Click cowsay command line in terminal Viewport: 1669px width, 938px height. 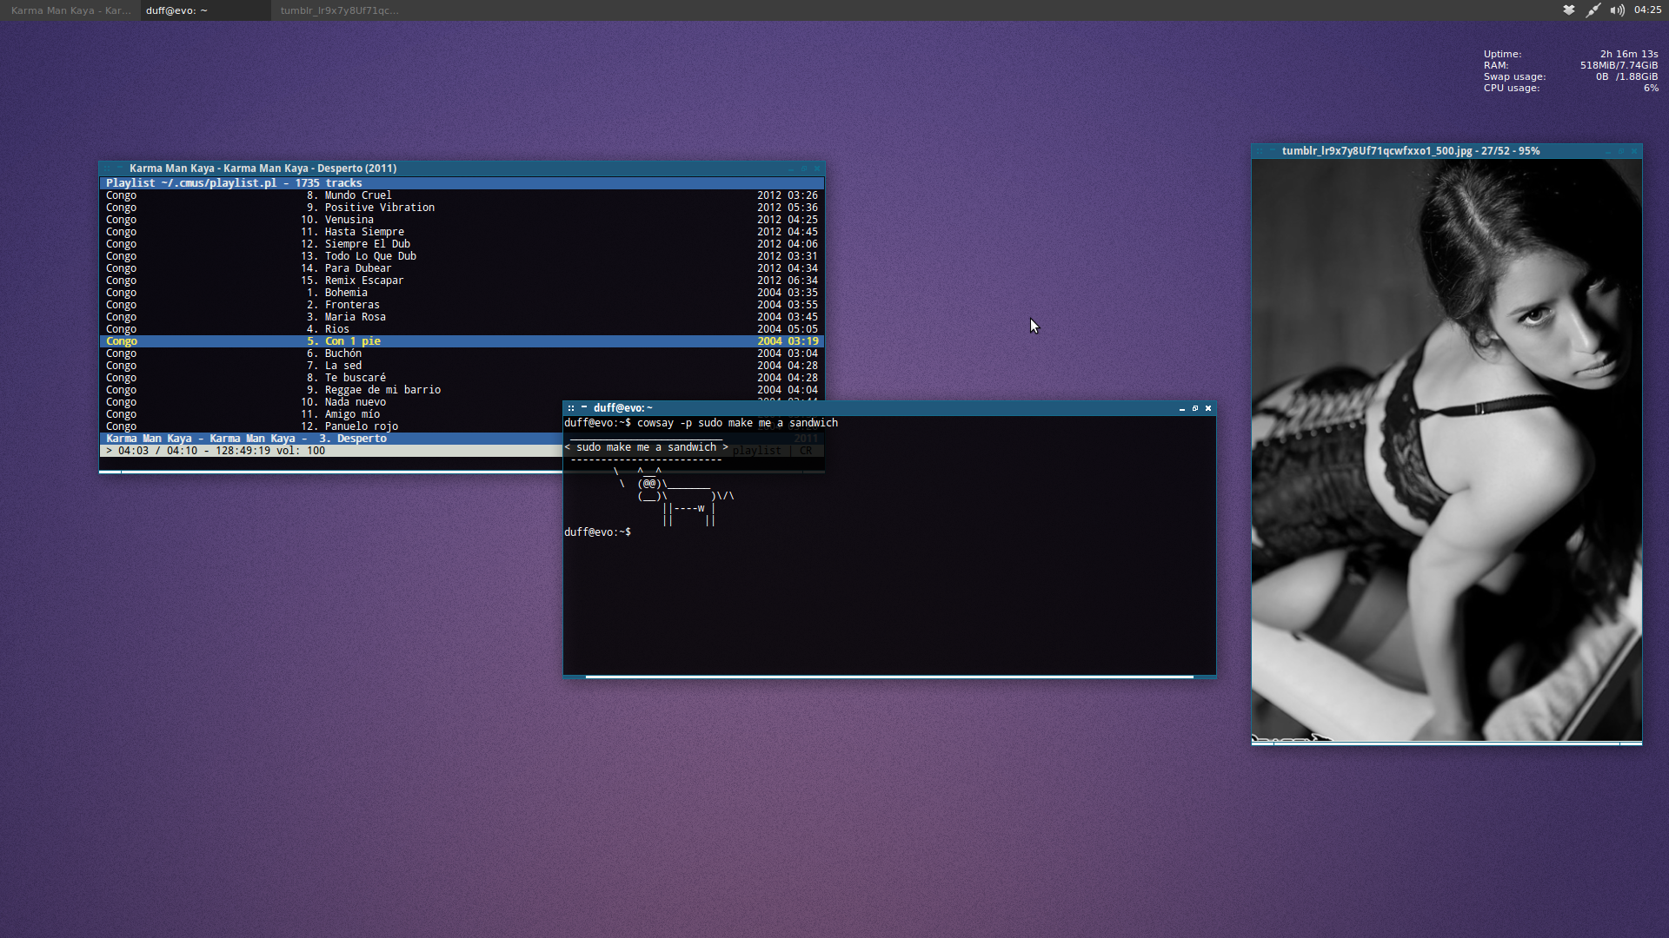pos(701,423)
